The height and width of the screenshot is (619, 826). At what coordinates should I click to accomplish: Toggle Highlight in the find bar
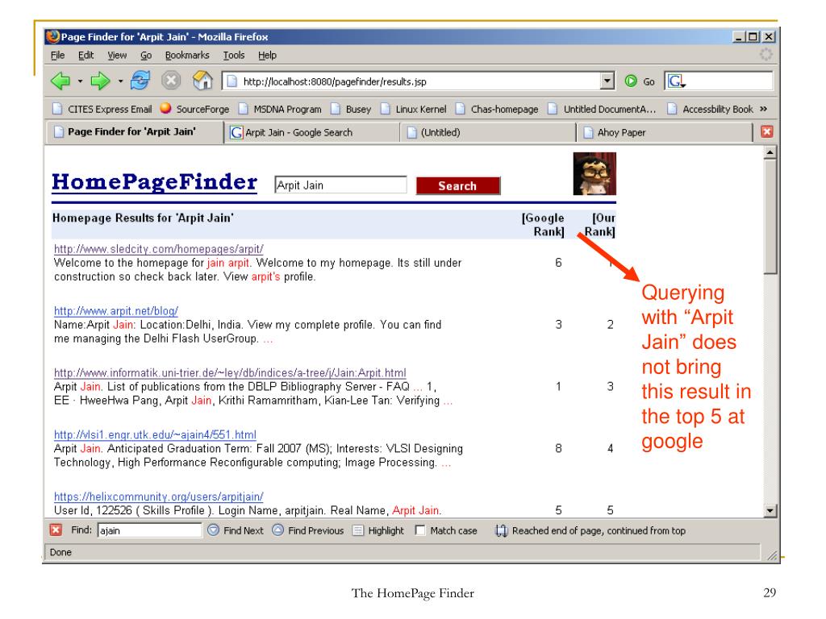tap(378, 530)
